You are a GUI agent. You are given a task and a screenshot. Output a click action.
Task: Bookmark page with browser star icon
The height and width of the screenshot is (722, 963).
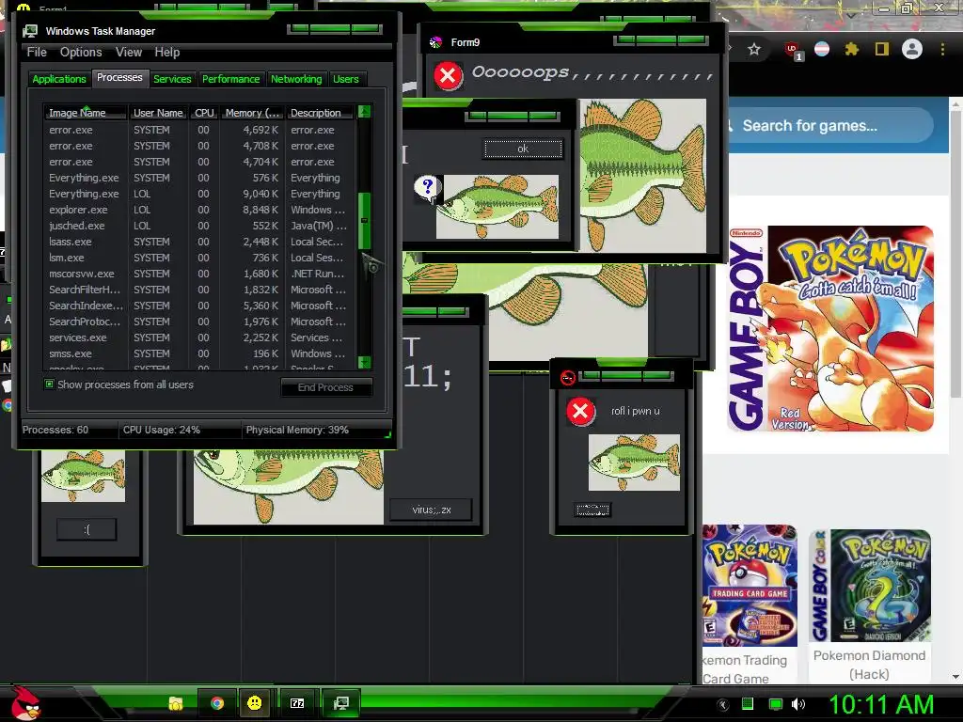click(x=754, y=49)
